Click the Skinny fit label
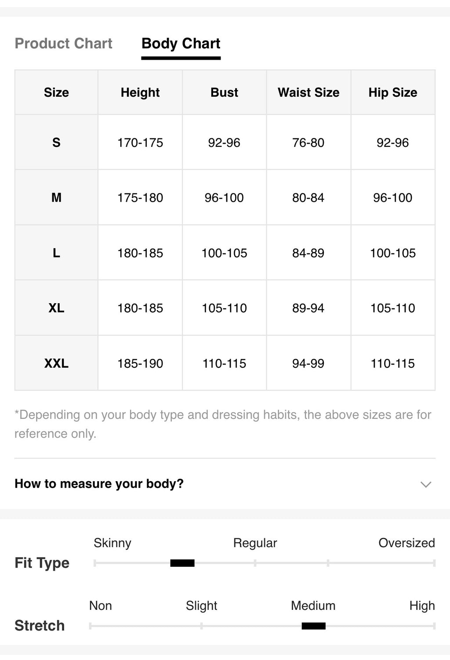The image size is (450, 660). [x=112, y=543]
